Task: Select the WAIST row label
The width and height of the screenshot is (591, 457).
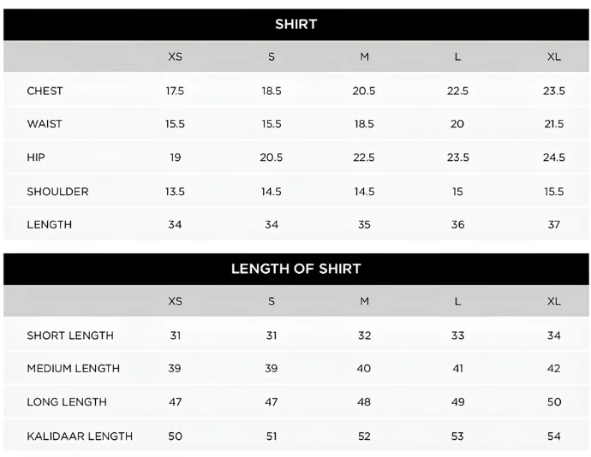Action: tap(45, 124)
